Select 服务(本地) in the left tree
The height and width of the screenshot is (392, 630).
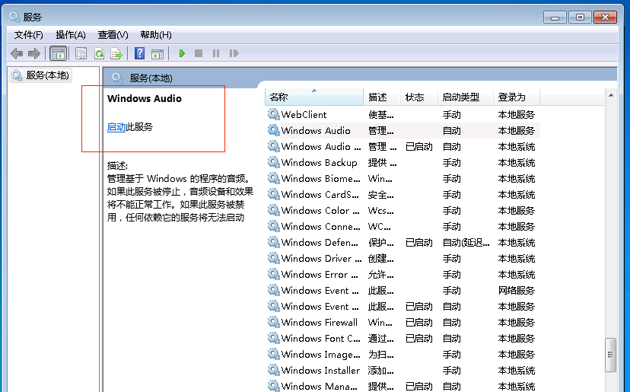click(47, 75)
